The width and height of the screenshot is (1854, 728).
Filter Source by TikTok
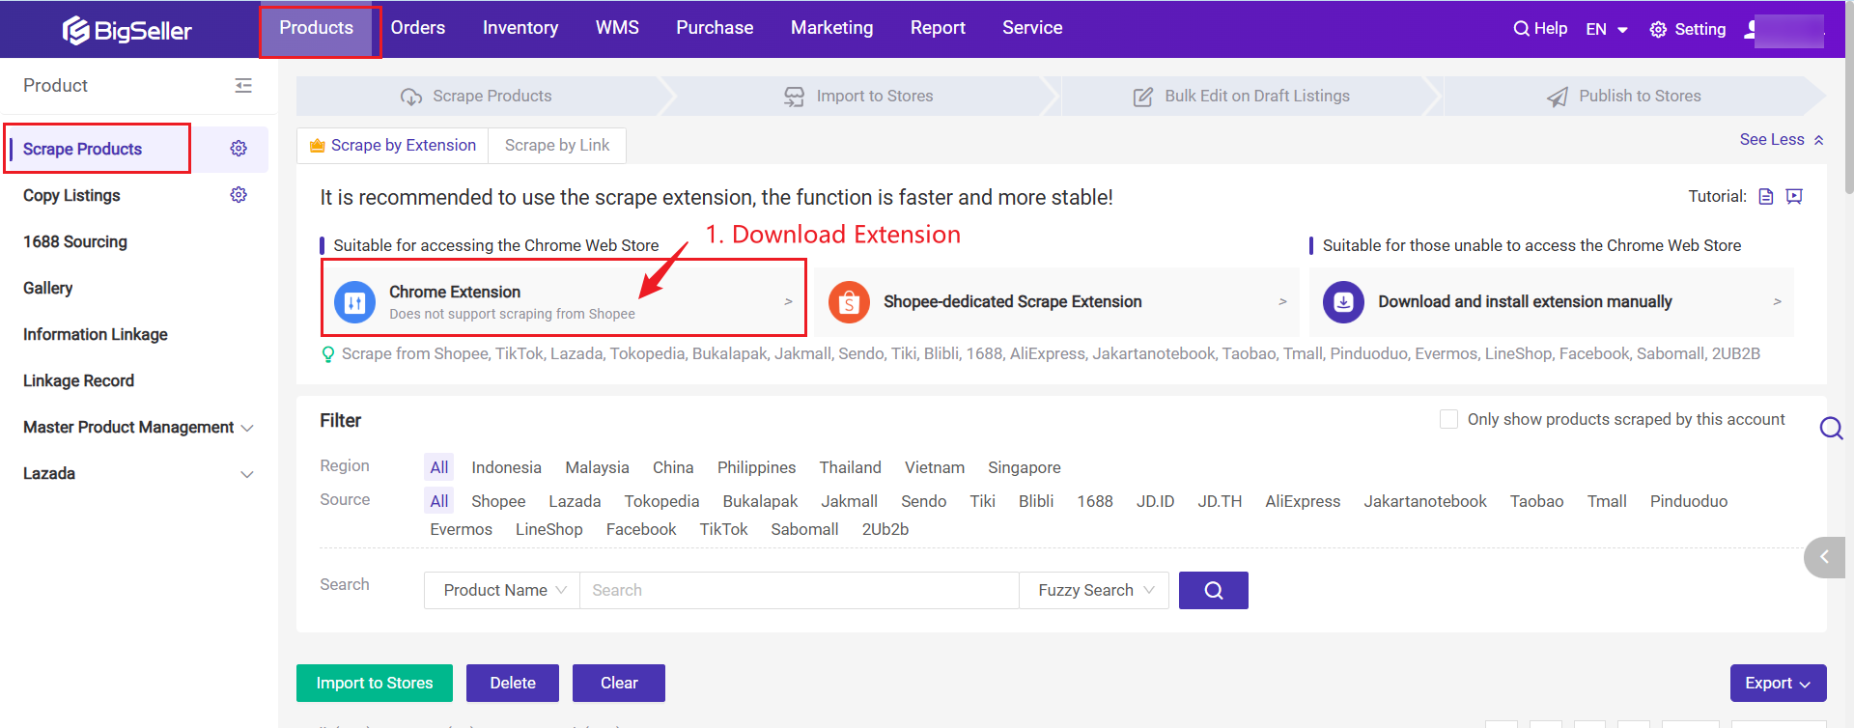click(724, 529)
